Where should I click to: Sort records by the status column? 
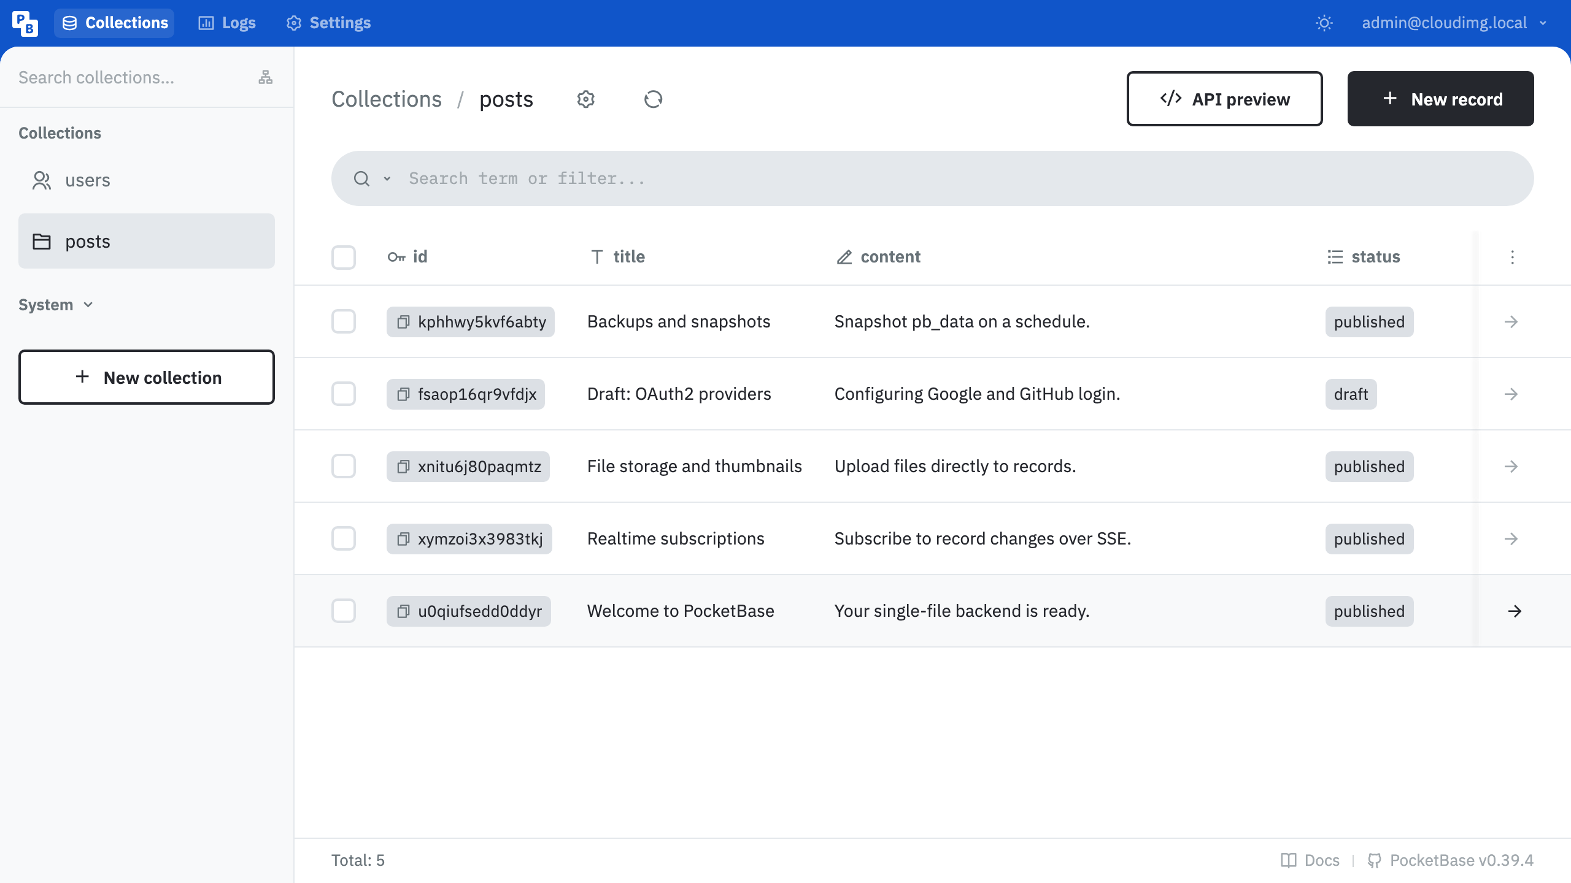1363,257
